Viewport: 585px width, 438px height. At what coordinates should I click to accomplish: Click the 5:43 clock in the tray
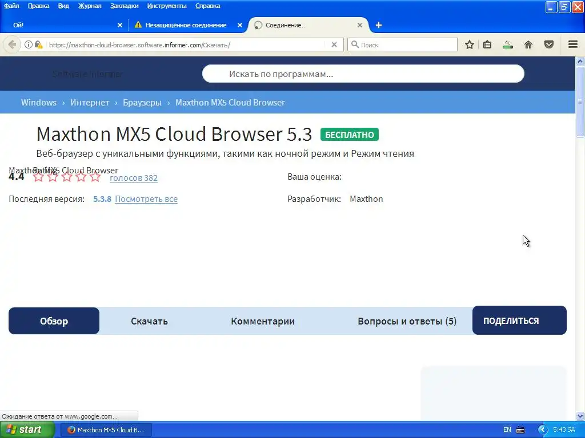(564, 430)
